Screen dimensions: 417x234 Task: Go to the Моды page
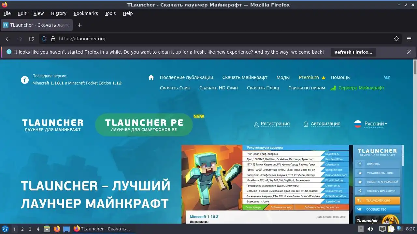point(283,77)
